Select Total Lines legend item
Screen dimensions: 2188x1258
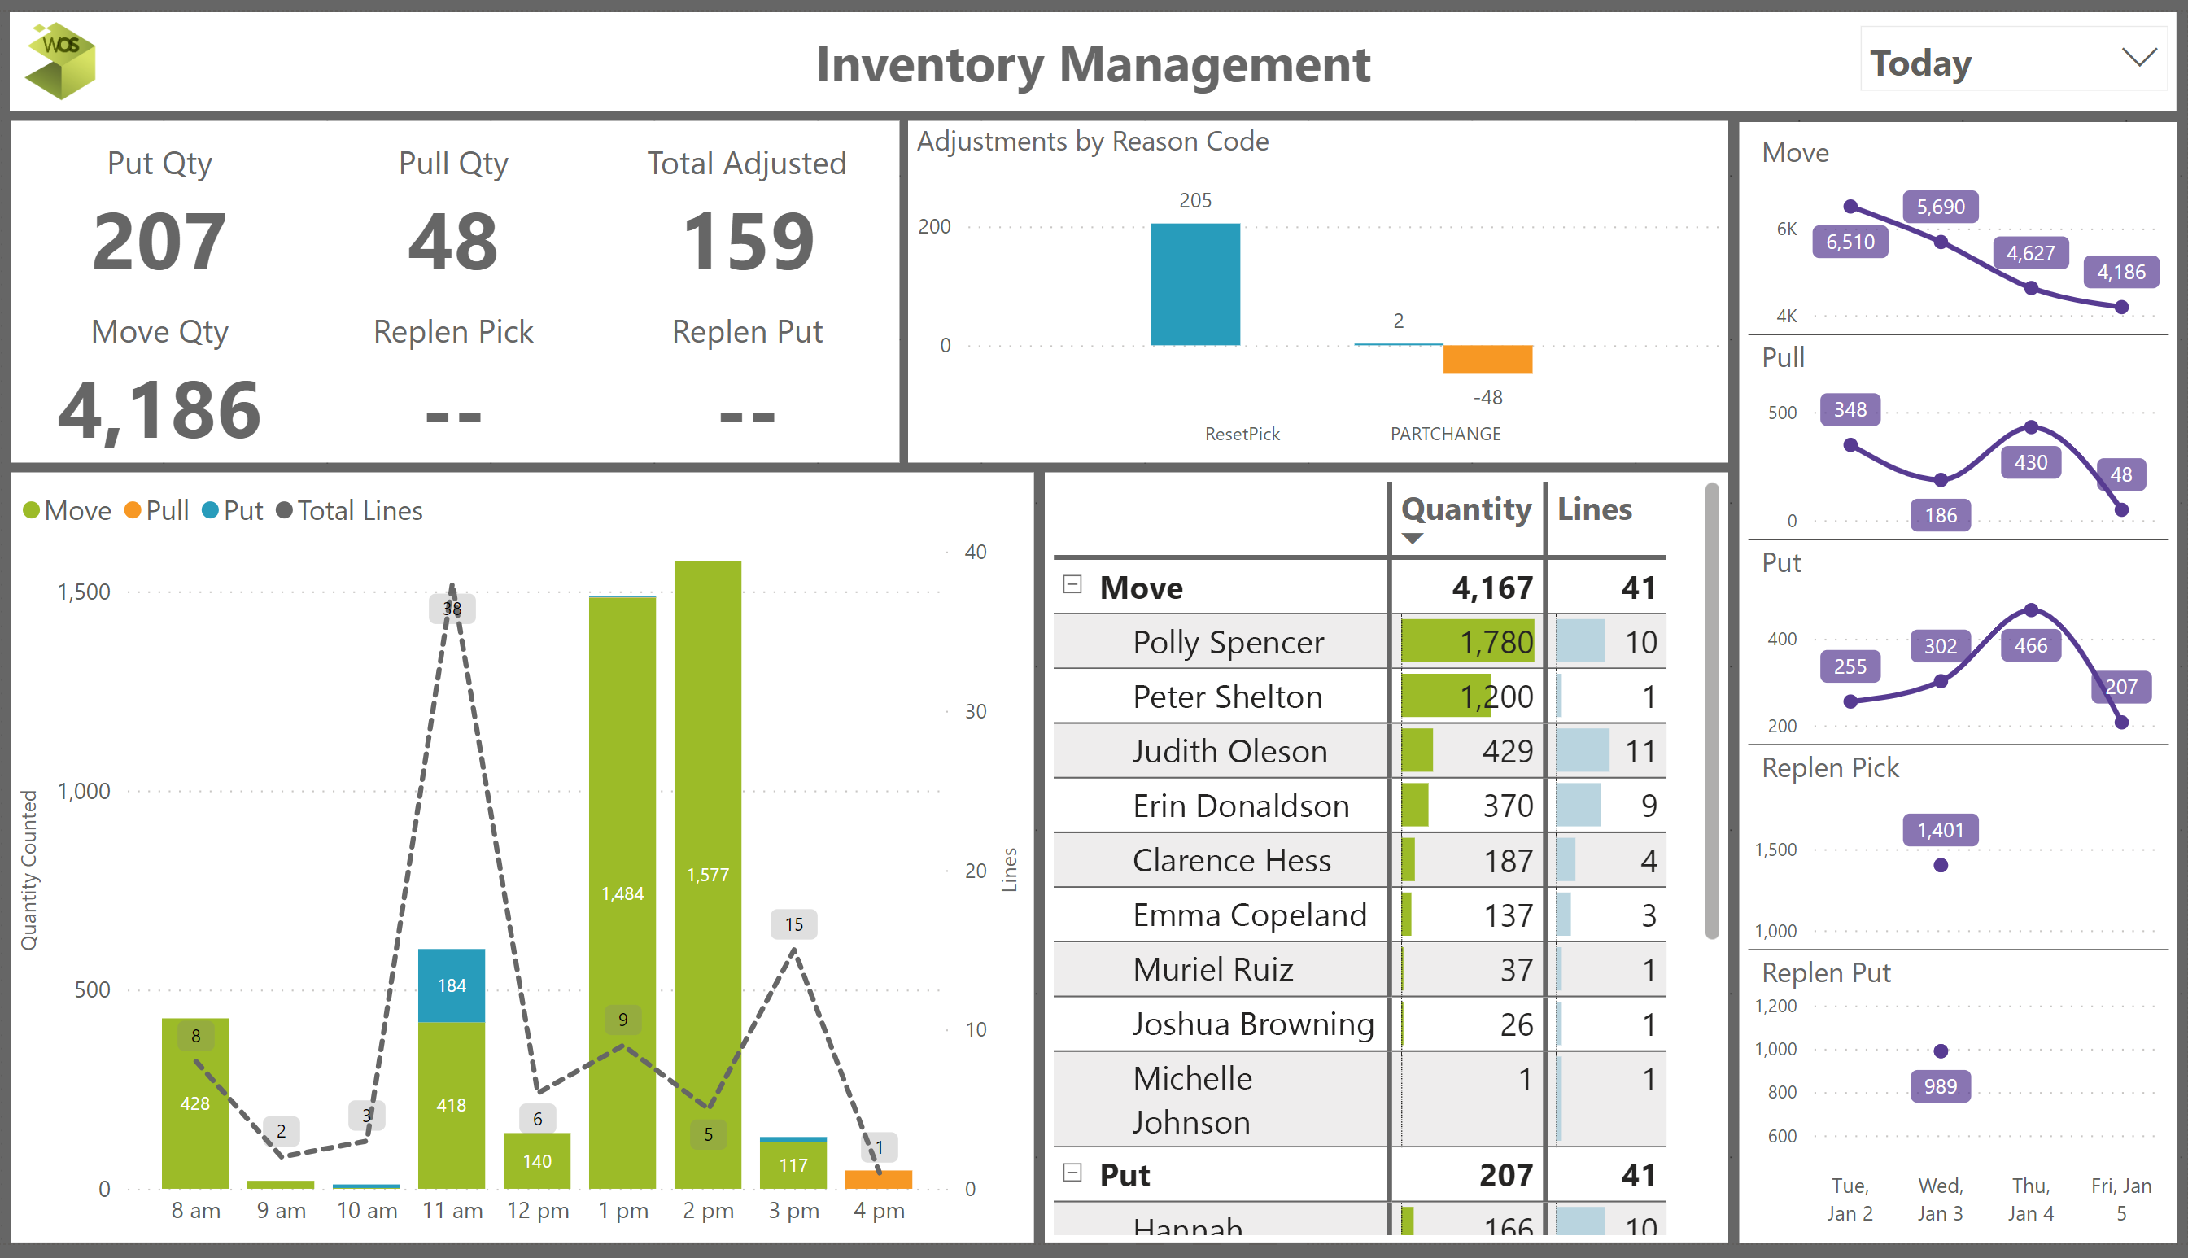pyautogui.click(x=360, y=511)
